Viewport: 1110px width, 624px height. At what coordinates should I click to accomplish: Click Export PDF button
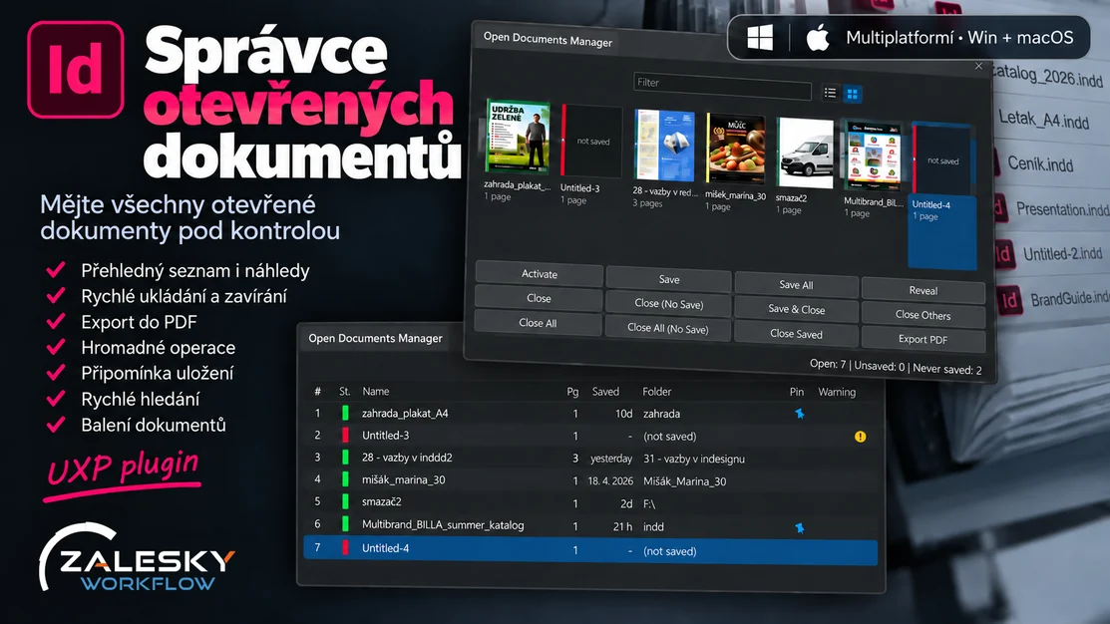pos(924,339)
